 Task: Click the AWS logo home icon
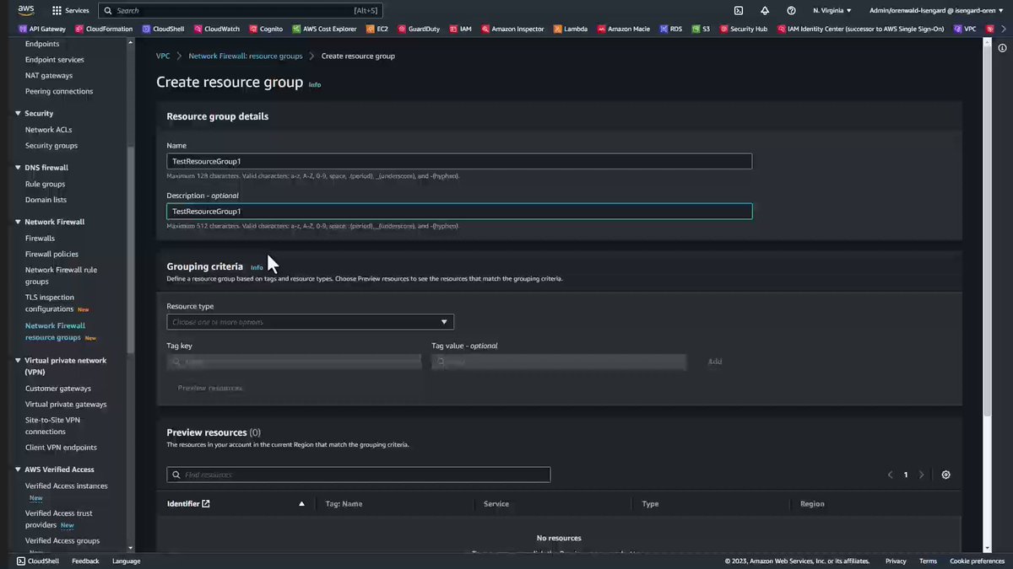point(26,10)
